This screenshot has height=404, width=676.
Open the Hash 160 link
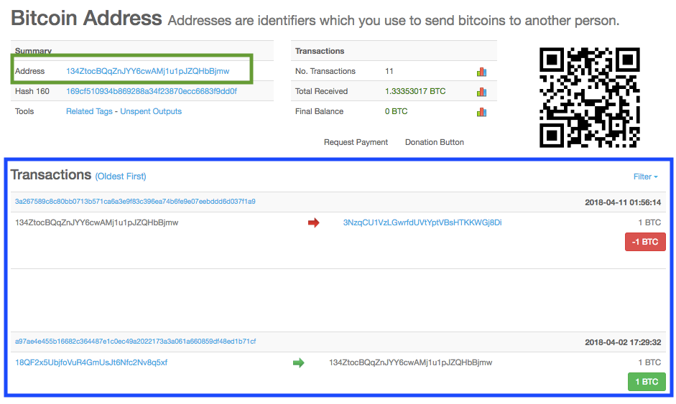click(152, 91)
